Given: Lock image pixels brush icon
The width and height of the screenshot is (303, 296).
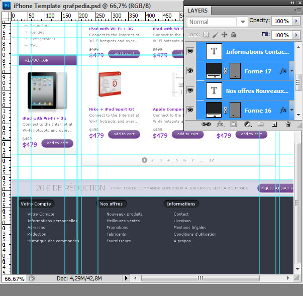Looking at the screenshot, I should (215, 35).
